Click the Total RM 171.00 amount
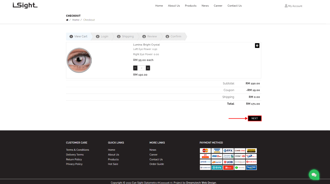330x184 pixels. pos(253,104)
